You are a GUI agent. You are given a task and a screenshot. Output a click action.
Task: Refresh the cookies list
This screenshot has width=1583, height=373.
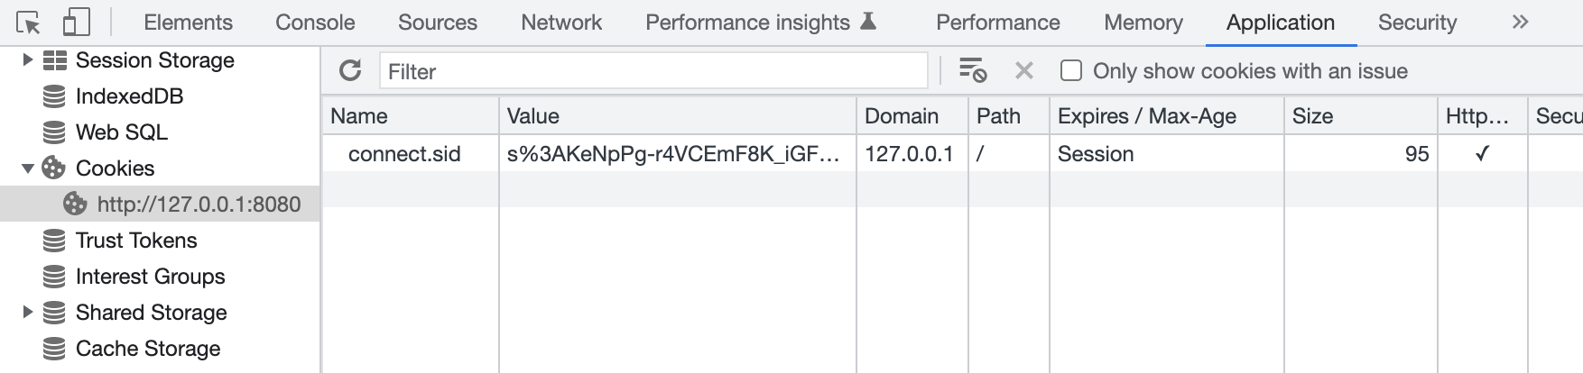point(350,70)
